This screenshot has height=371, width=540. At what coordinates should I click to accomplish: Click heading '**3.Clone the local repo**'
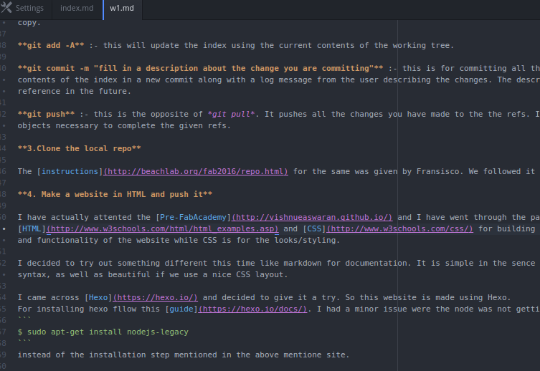point(79,148)
